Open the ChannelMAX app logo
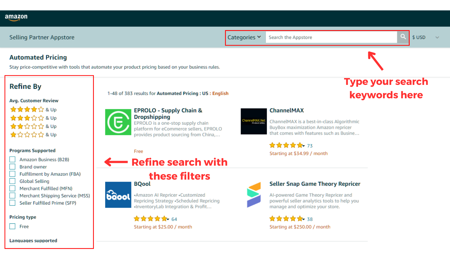The image size is (450, 253). (x=254, y=121)
